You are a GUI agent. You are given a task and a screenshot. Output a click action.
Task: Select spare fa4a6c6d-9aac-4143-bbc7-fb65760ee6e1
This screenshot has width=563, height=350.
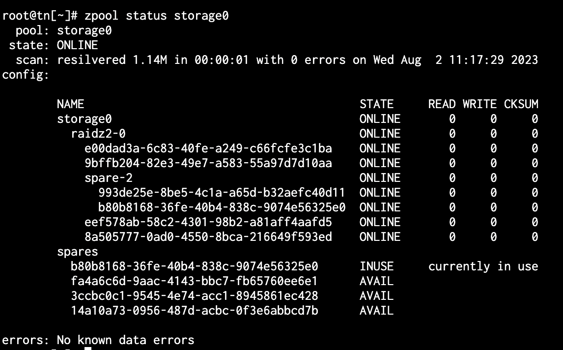194,281
